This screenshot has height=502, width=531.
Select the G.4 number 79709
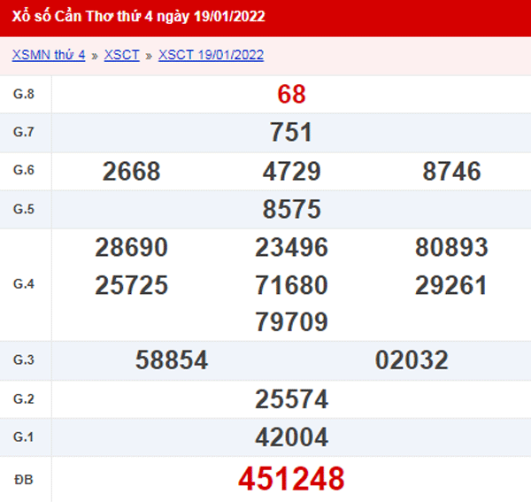pyautogui.click(x=291, y=321)
